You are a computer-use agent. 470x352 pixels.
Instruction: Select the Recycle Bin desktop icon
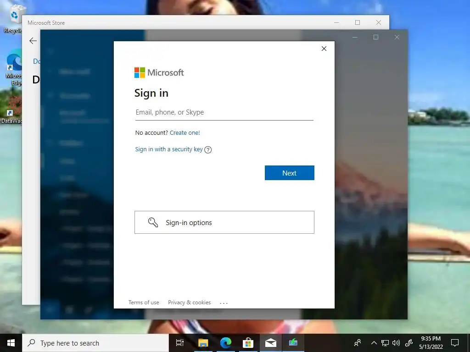pos(13,19)
